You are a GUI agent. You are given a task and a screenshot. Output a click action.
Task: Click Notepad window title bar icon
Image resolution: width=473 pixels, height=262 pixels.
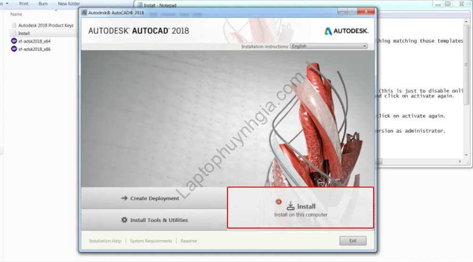pos(139,5)
